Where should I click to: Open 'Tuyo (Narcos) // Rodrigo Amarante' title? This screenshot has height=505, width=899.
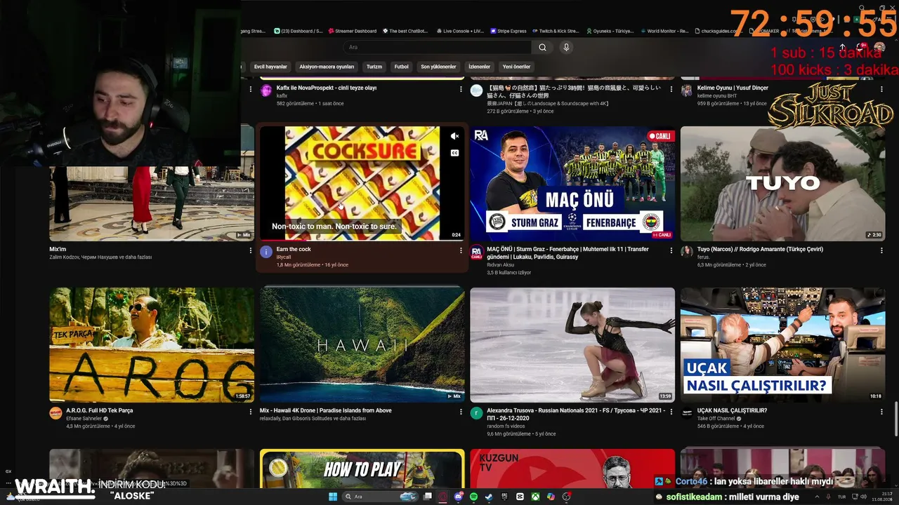pos(760,249)
